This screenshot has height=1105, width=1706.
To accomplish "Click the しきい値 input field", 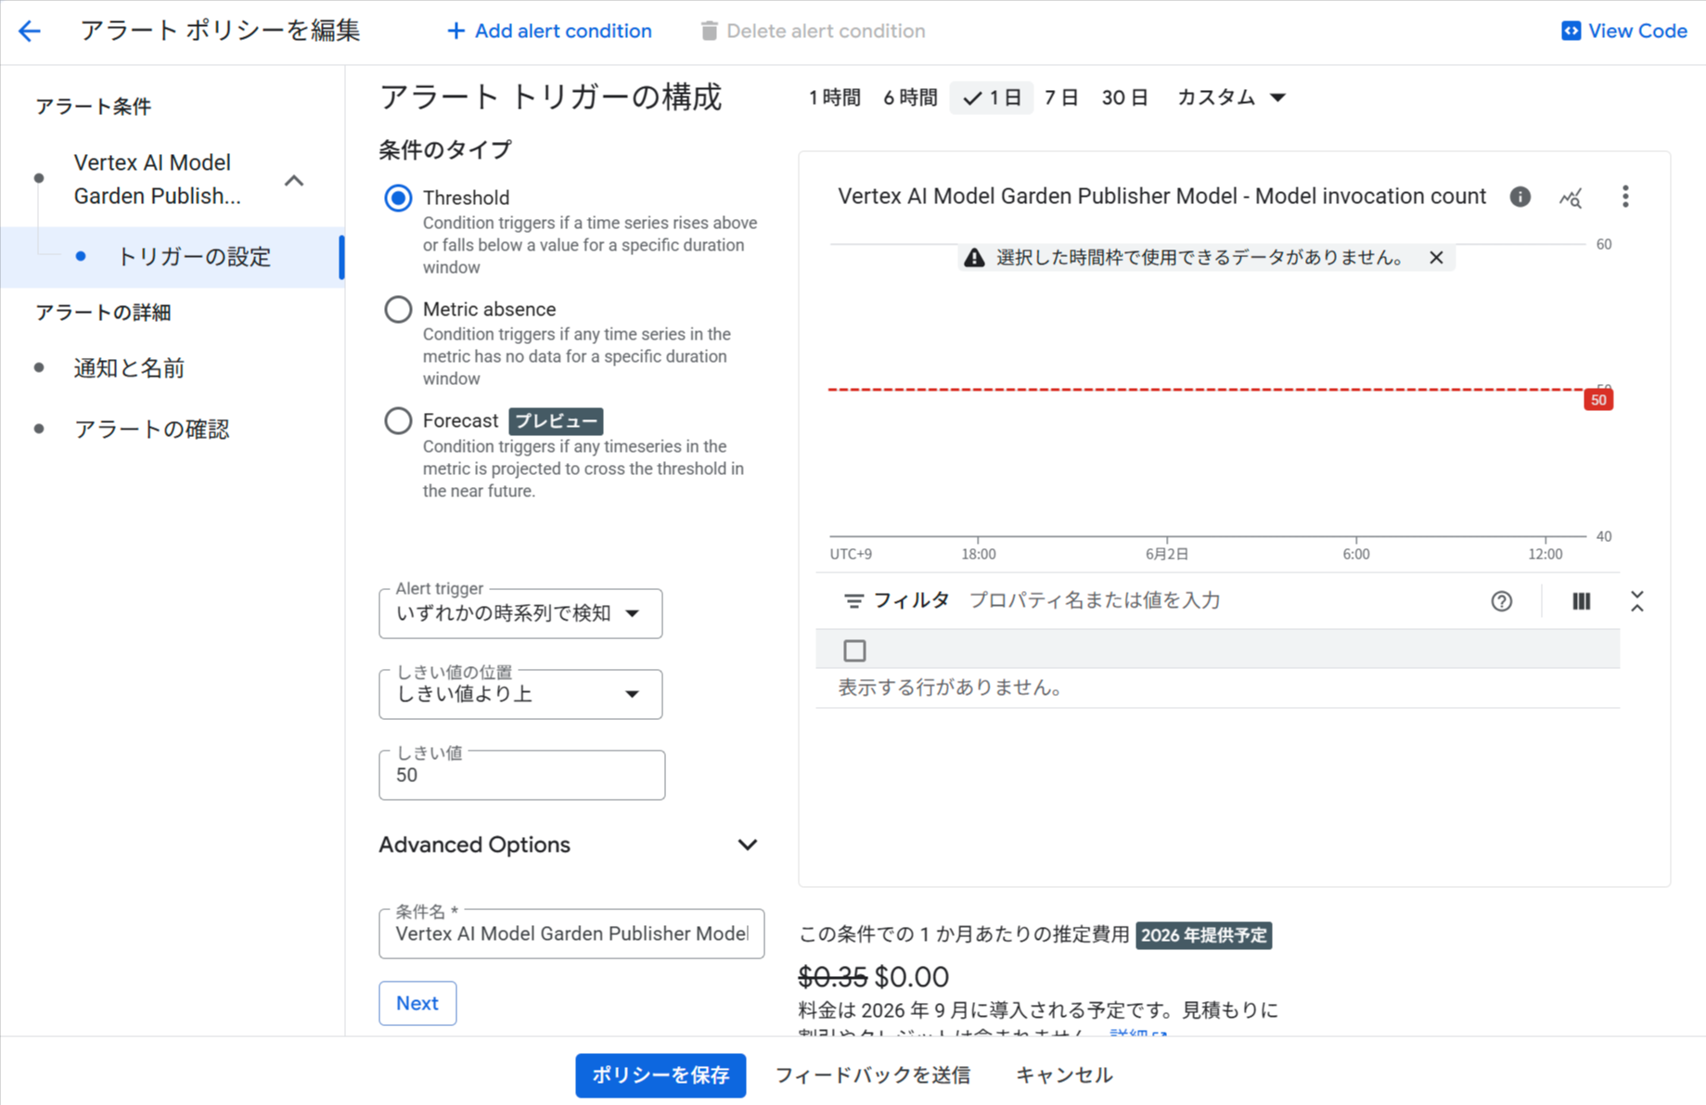I will coord(521,776).
